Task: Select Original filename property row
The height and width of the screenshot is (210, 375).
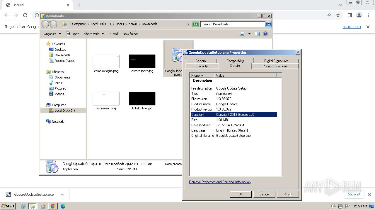Action: click(x=234, y=136)
